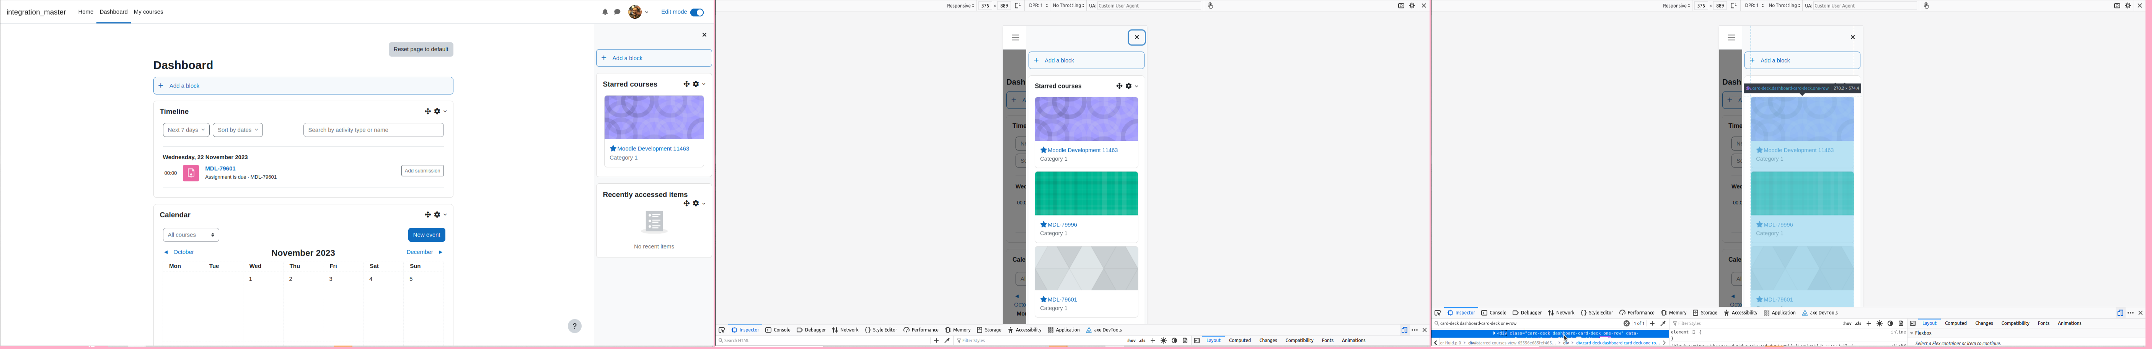
Task: Open user avatar menu
Action: point(638,13)
